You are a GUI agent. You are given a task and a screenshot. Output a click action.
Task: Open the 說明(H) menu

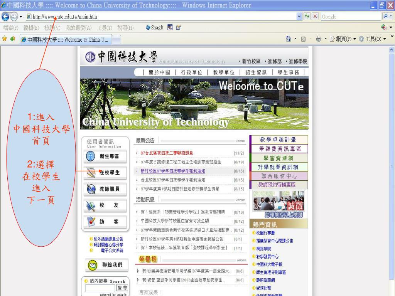(125, 28)
